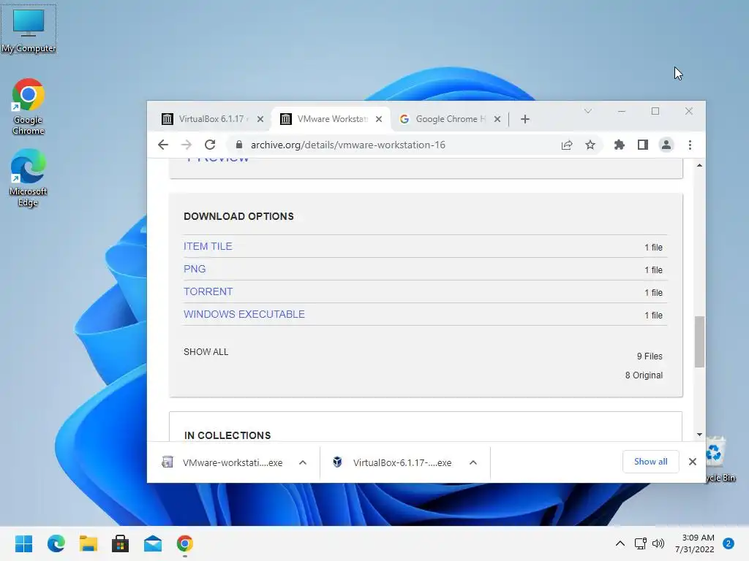Toggle the Chrome side panel icon
The height and width of the screenshot is (561, 749).
642,145
